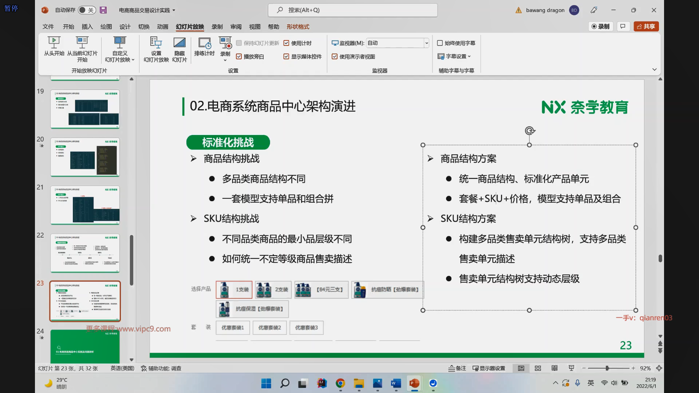Screen dimensions: 699x393
Task: Open PowerPoint from the Windows taskbar
Action: pos(414,383)
